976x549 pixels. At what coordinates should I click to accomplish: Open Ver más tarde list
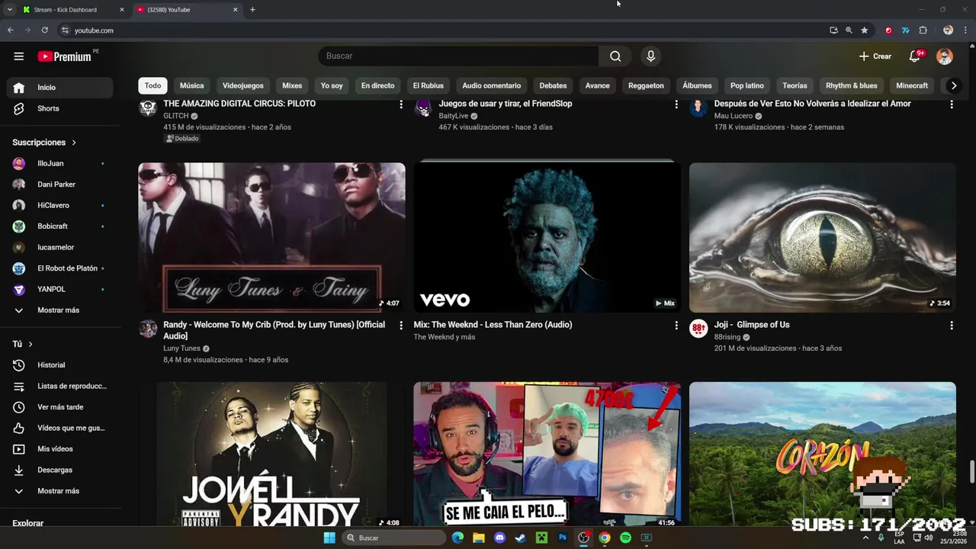coord(59,407)
